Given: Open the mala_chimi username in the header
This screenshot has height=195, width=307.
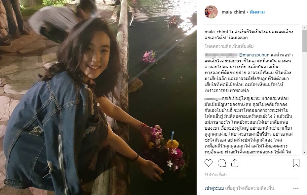Looking at the screenshot, I should pyautogui.click(x=233, y=12).
